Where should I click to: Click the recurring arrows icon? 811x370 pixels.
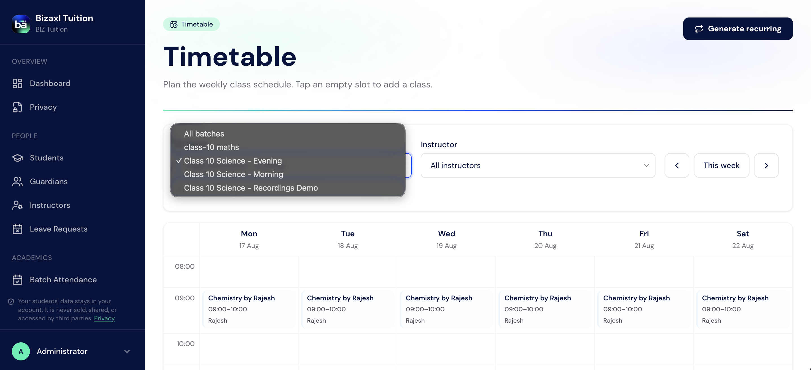point(699,29)
